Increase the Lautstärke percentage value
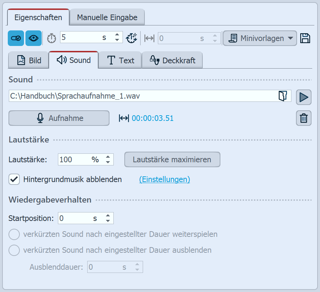 coord(108,157)
